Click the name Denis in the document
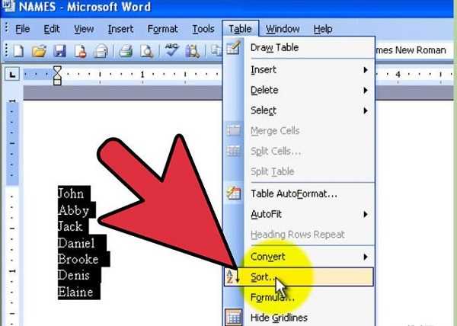 pyautogui.click(x=73, y=275)
